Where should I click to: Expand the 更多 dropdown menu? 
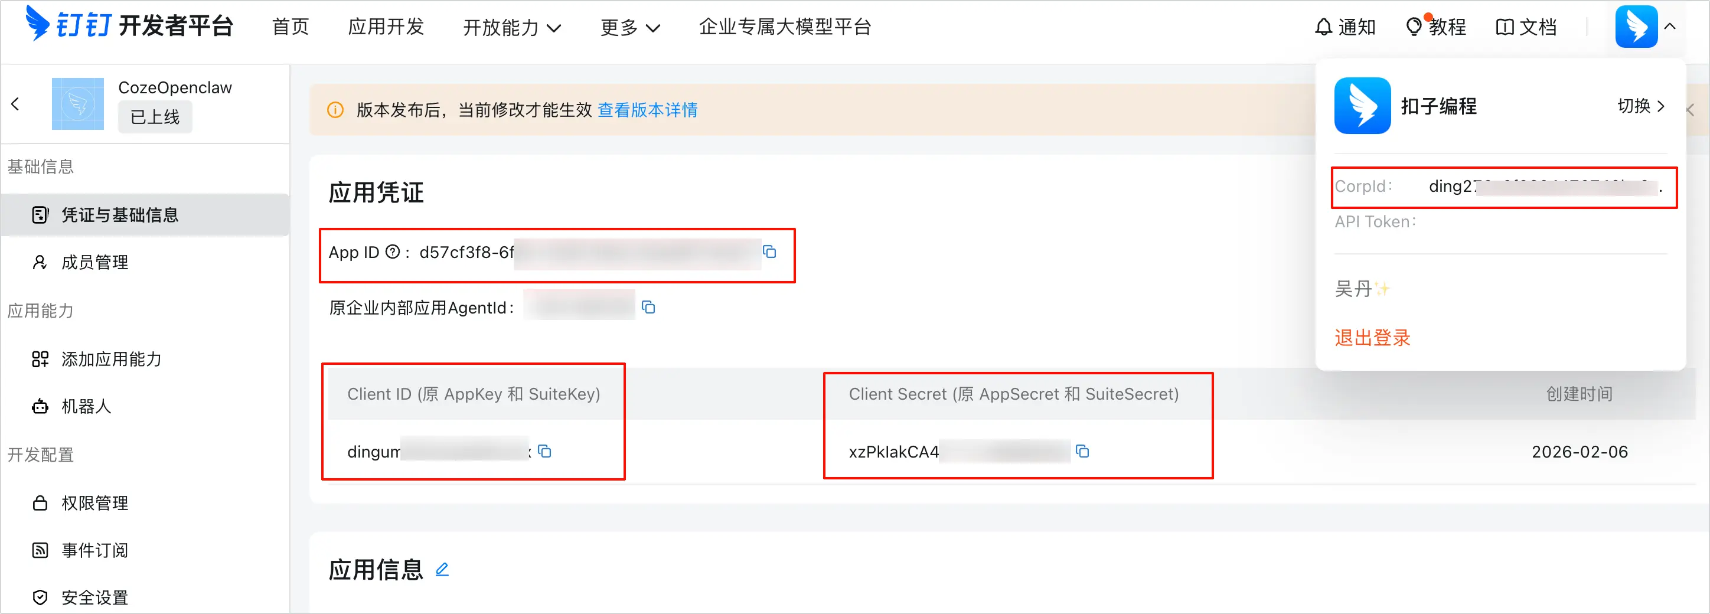[629, 27]
